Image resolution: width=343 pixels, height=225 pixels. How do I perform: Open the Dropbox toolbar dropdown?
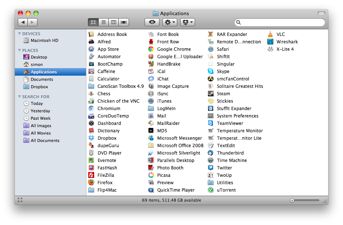pyautogui.click(x=188, y=22)
